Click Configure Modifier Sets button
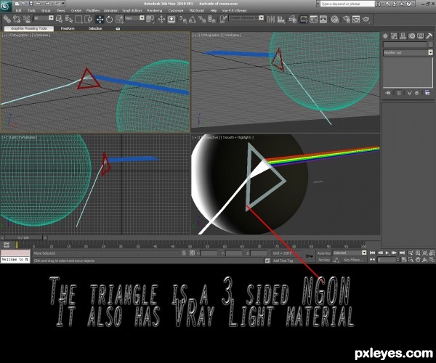Screen dimensions: 436x363 [x=427, y=93]
